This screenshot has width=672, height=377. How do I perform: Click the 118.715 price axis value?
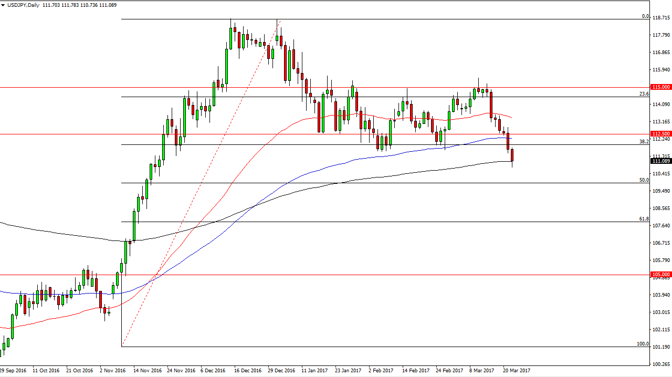(x=661, y=17)
